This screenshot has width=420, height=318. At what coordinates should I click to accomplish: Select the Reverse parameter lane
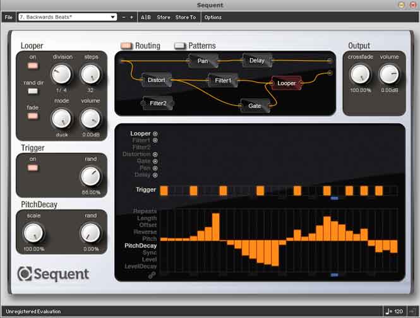tap(145, 232)
